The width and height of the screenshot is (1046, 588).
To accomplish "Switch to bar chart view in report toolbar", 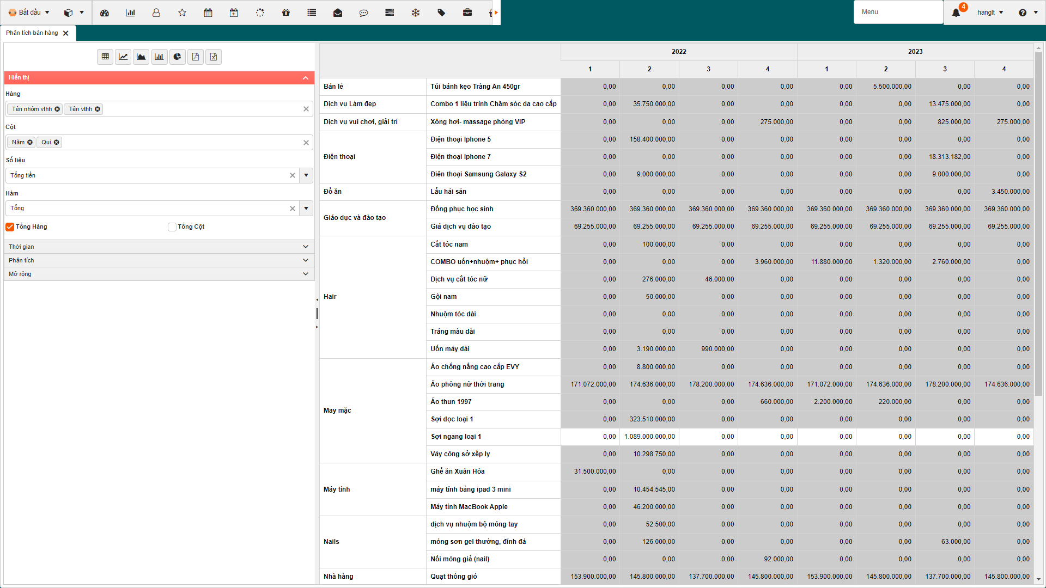I will point(159,57).
